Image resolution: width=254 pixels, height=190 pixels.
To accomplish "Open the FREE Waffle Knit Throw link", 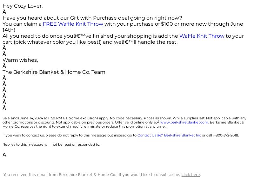I will 73,24.
